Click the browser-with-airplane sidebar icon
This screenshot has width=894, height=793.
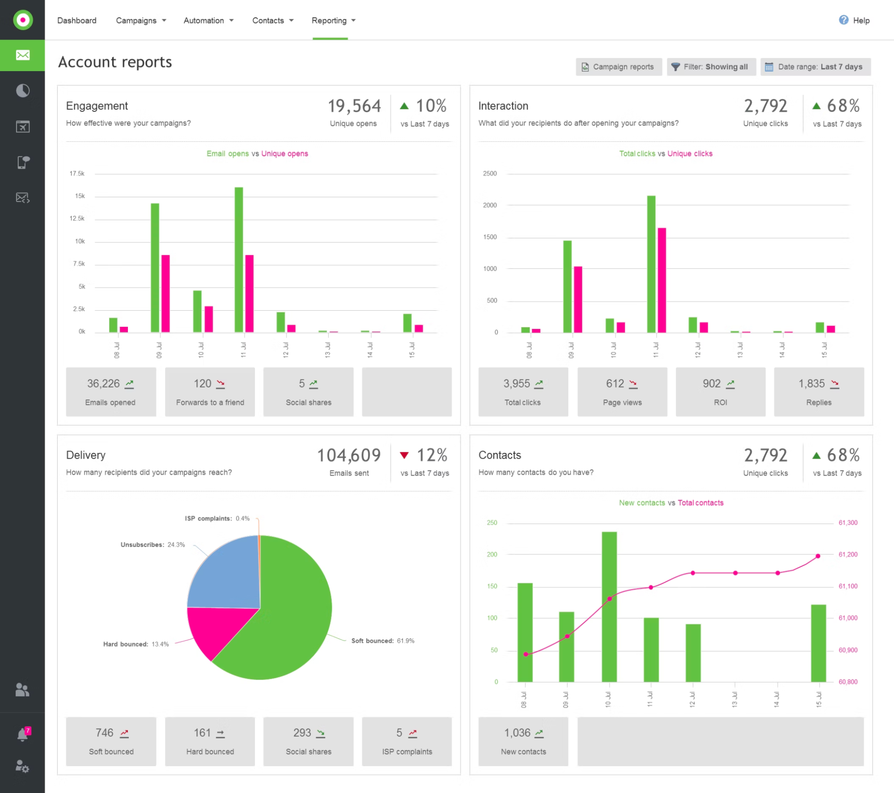[22, 126]
